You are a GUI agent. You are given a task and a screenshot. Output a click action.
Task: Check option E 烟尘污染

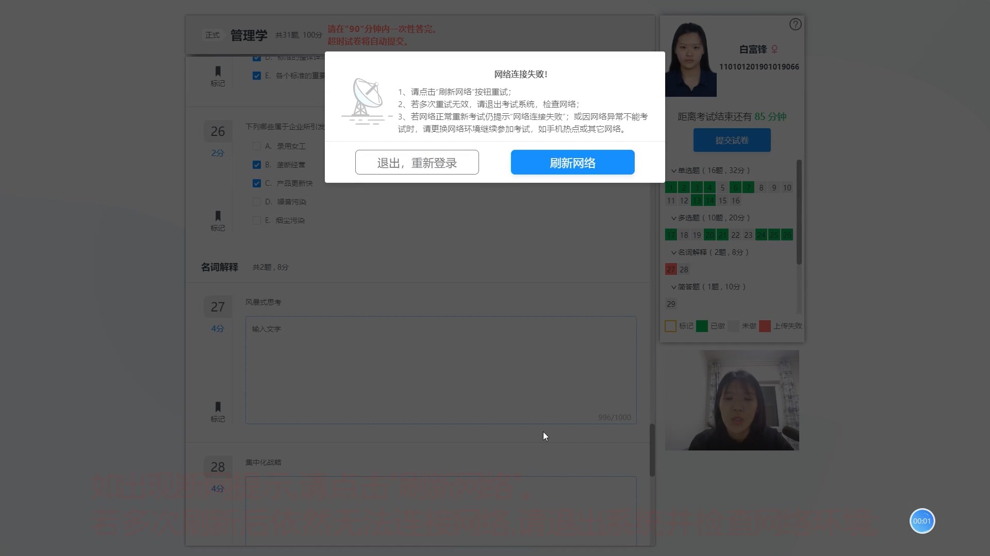pyautogui.click(x=257, y=220)
